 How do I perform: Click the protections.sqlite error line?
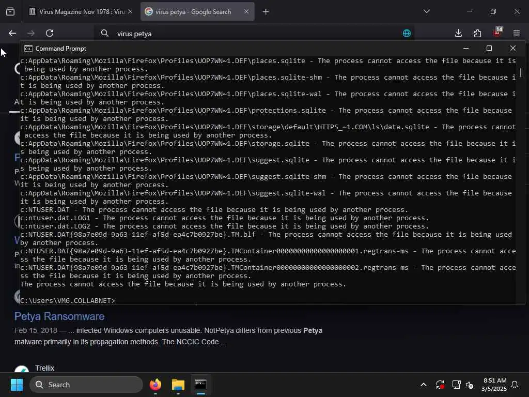point(266,114)
